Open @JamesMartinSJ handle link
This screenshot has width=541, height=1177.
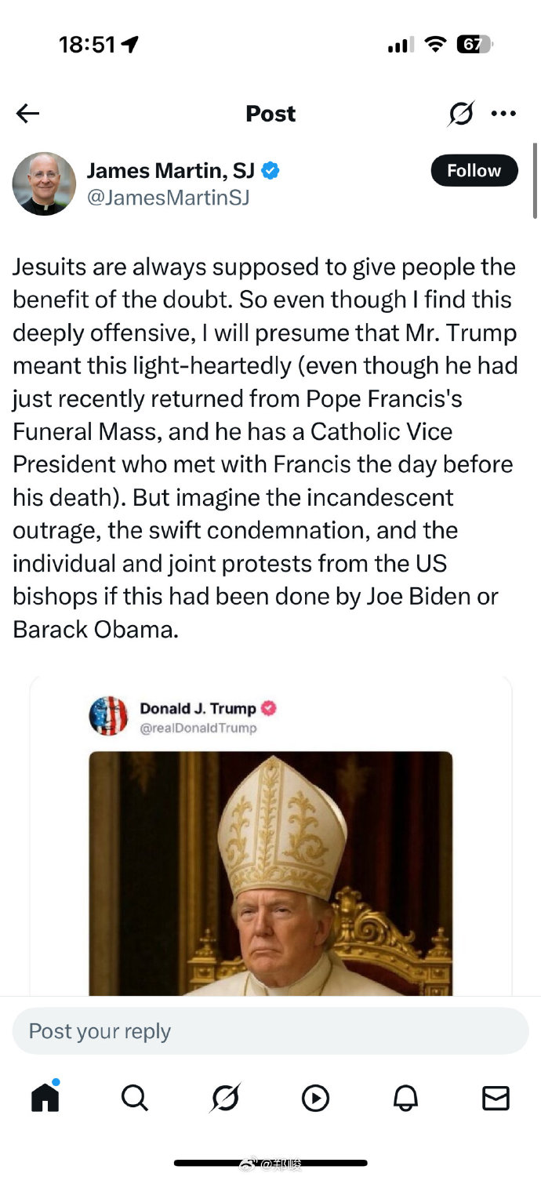pyautogui.click(x=168, y=198)
